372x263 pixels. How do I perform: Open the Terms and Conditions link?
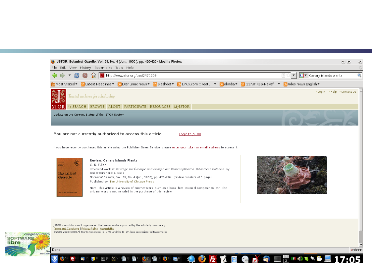coord(66,229)
